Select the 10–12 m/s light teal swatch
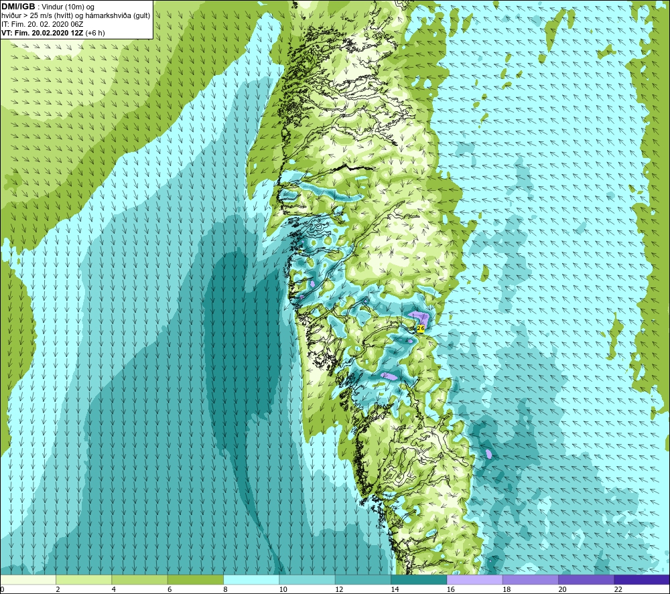The width and height of the screenshot is (670, 594). click(308, 579)
